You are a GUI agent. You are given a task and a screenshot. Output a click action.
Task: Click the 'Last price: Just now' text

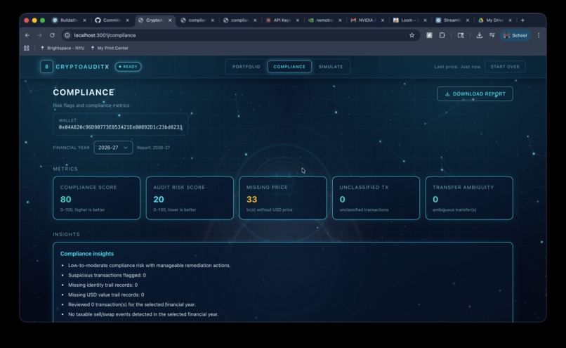(457, 67)
